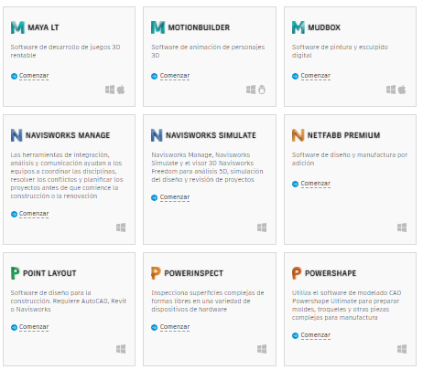The width and height of the screenshot is (423, 370).
Task: Click the Windows icon in Mudbox card
Action: tap(391, 90)
